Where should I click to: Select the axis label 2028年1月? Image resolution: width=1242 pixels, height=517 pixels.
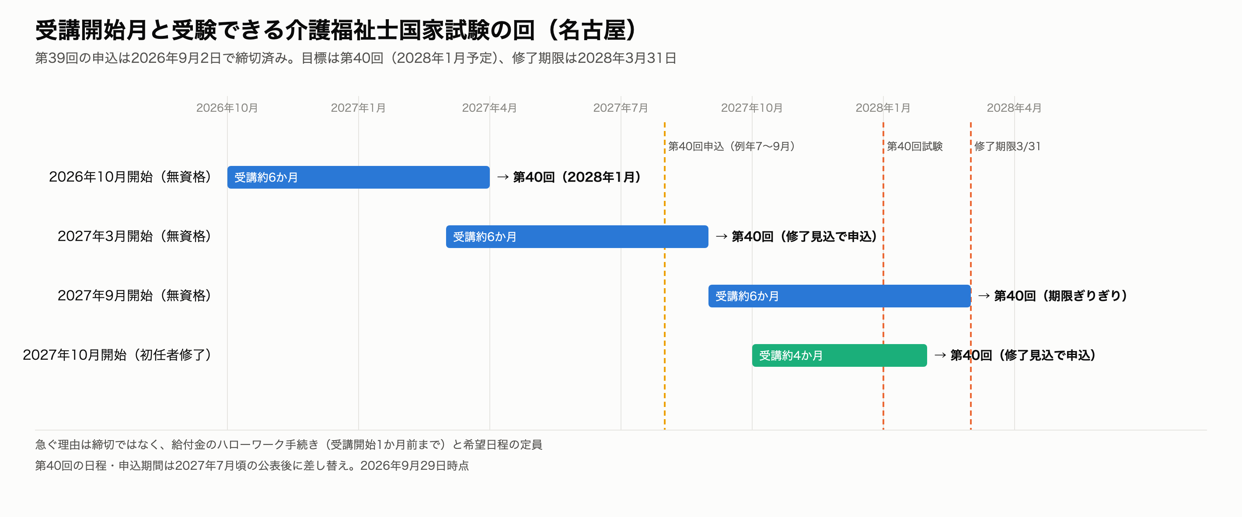883,108
